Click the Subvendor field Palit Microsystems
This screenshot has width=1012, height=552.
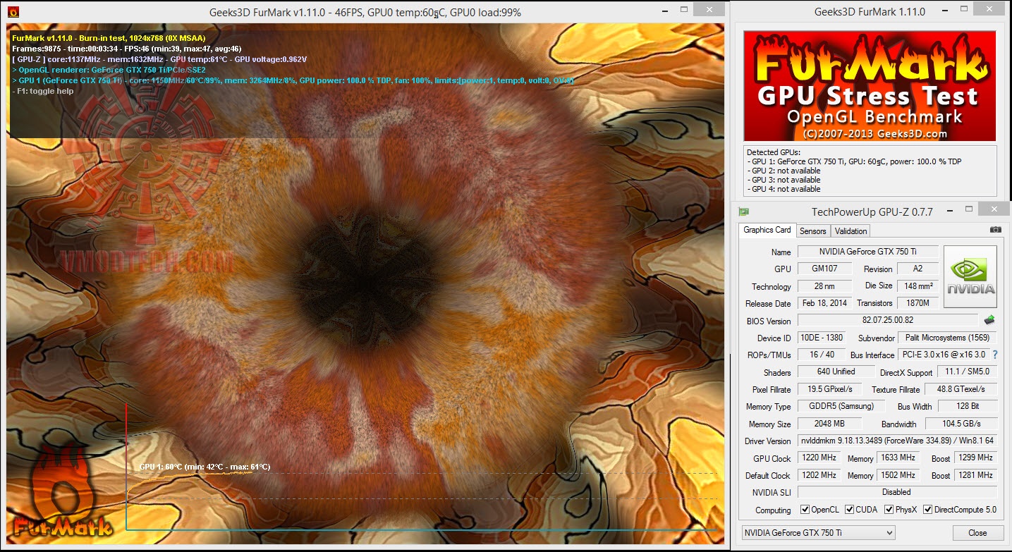[x=948, y=338]
